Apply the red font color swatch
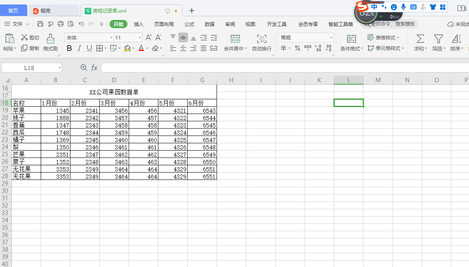Screen dimensions: 469x267 (141, 48)
